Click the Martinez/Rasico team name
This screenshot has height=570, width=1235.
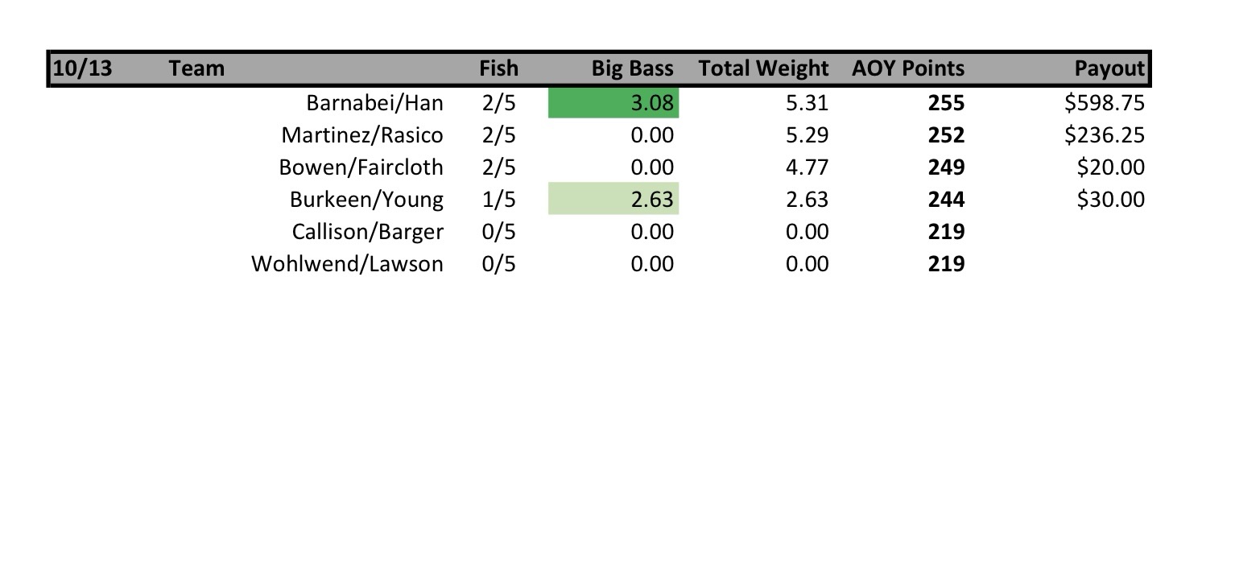click(x=361, y=135)
